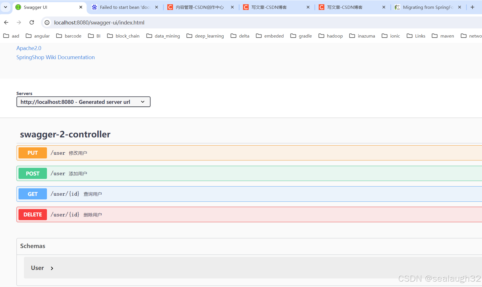Viewport: 482px width, 287px height.
Task: Switch to the 'Failed to start bean' tab
Action: tap(125, 7)
